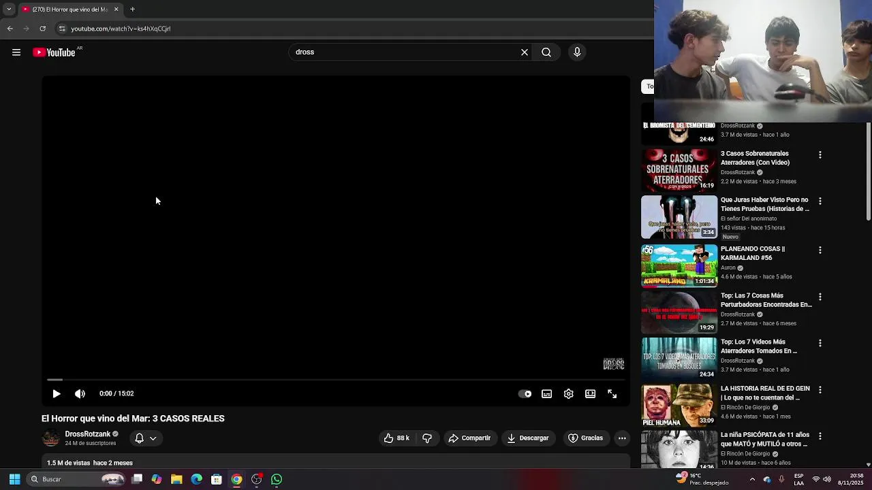The image size is (872, 490).
Task: Click the Gracias button
Action: (586, 438)
